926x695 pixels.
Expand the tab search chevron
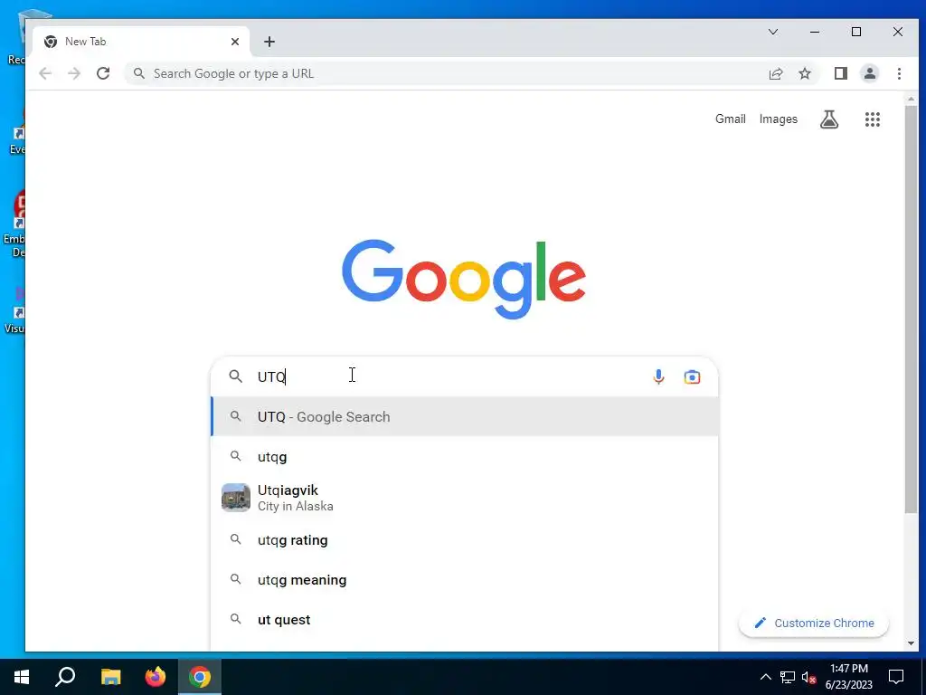773,32
